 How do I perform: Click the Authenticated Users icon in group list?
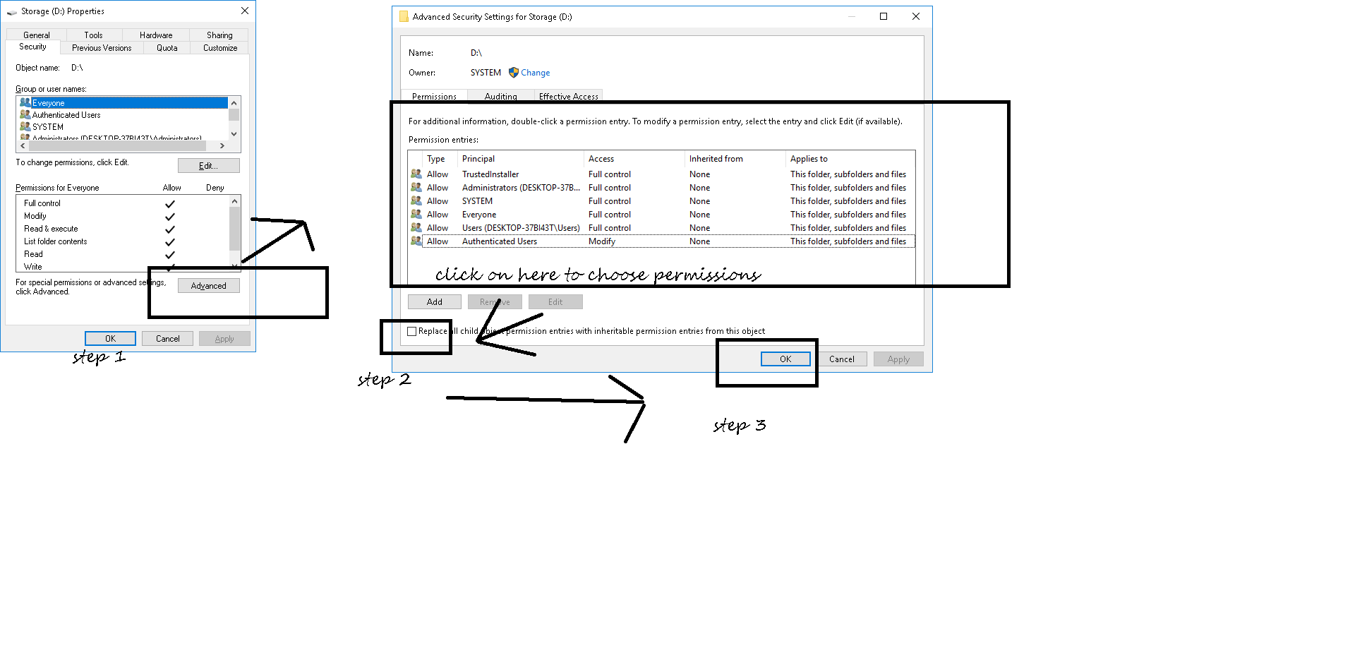click(x=25, y=115)
